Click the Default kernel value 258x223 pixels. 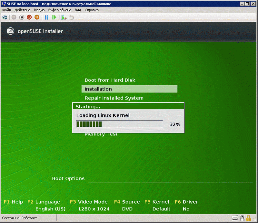click(x=161, y=209)
